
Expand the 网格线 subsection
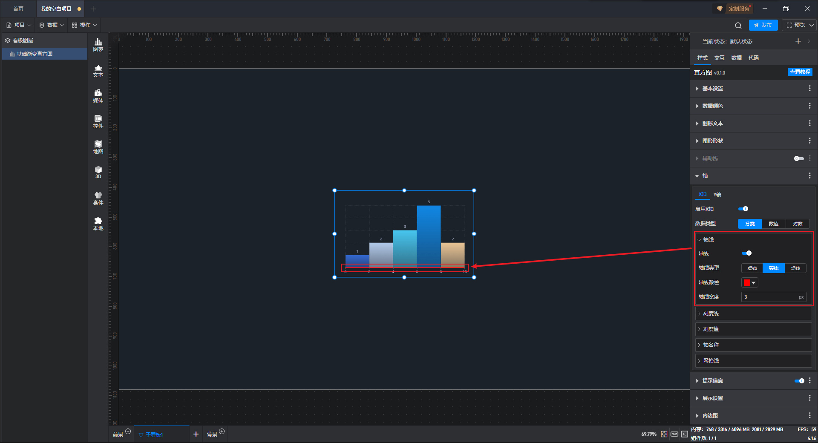pos(753,360)
